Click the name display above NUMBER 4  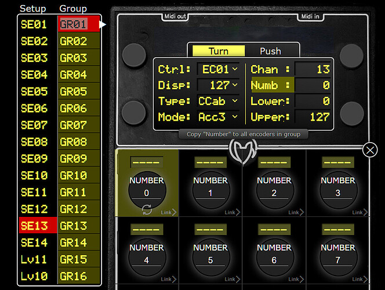click(147, 229)
